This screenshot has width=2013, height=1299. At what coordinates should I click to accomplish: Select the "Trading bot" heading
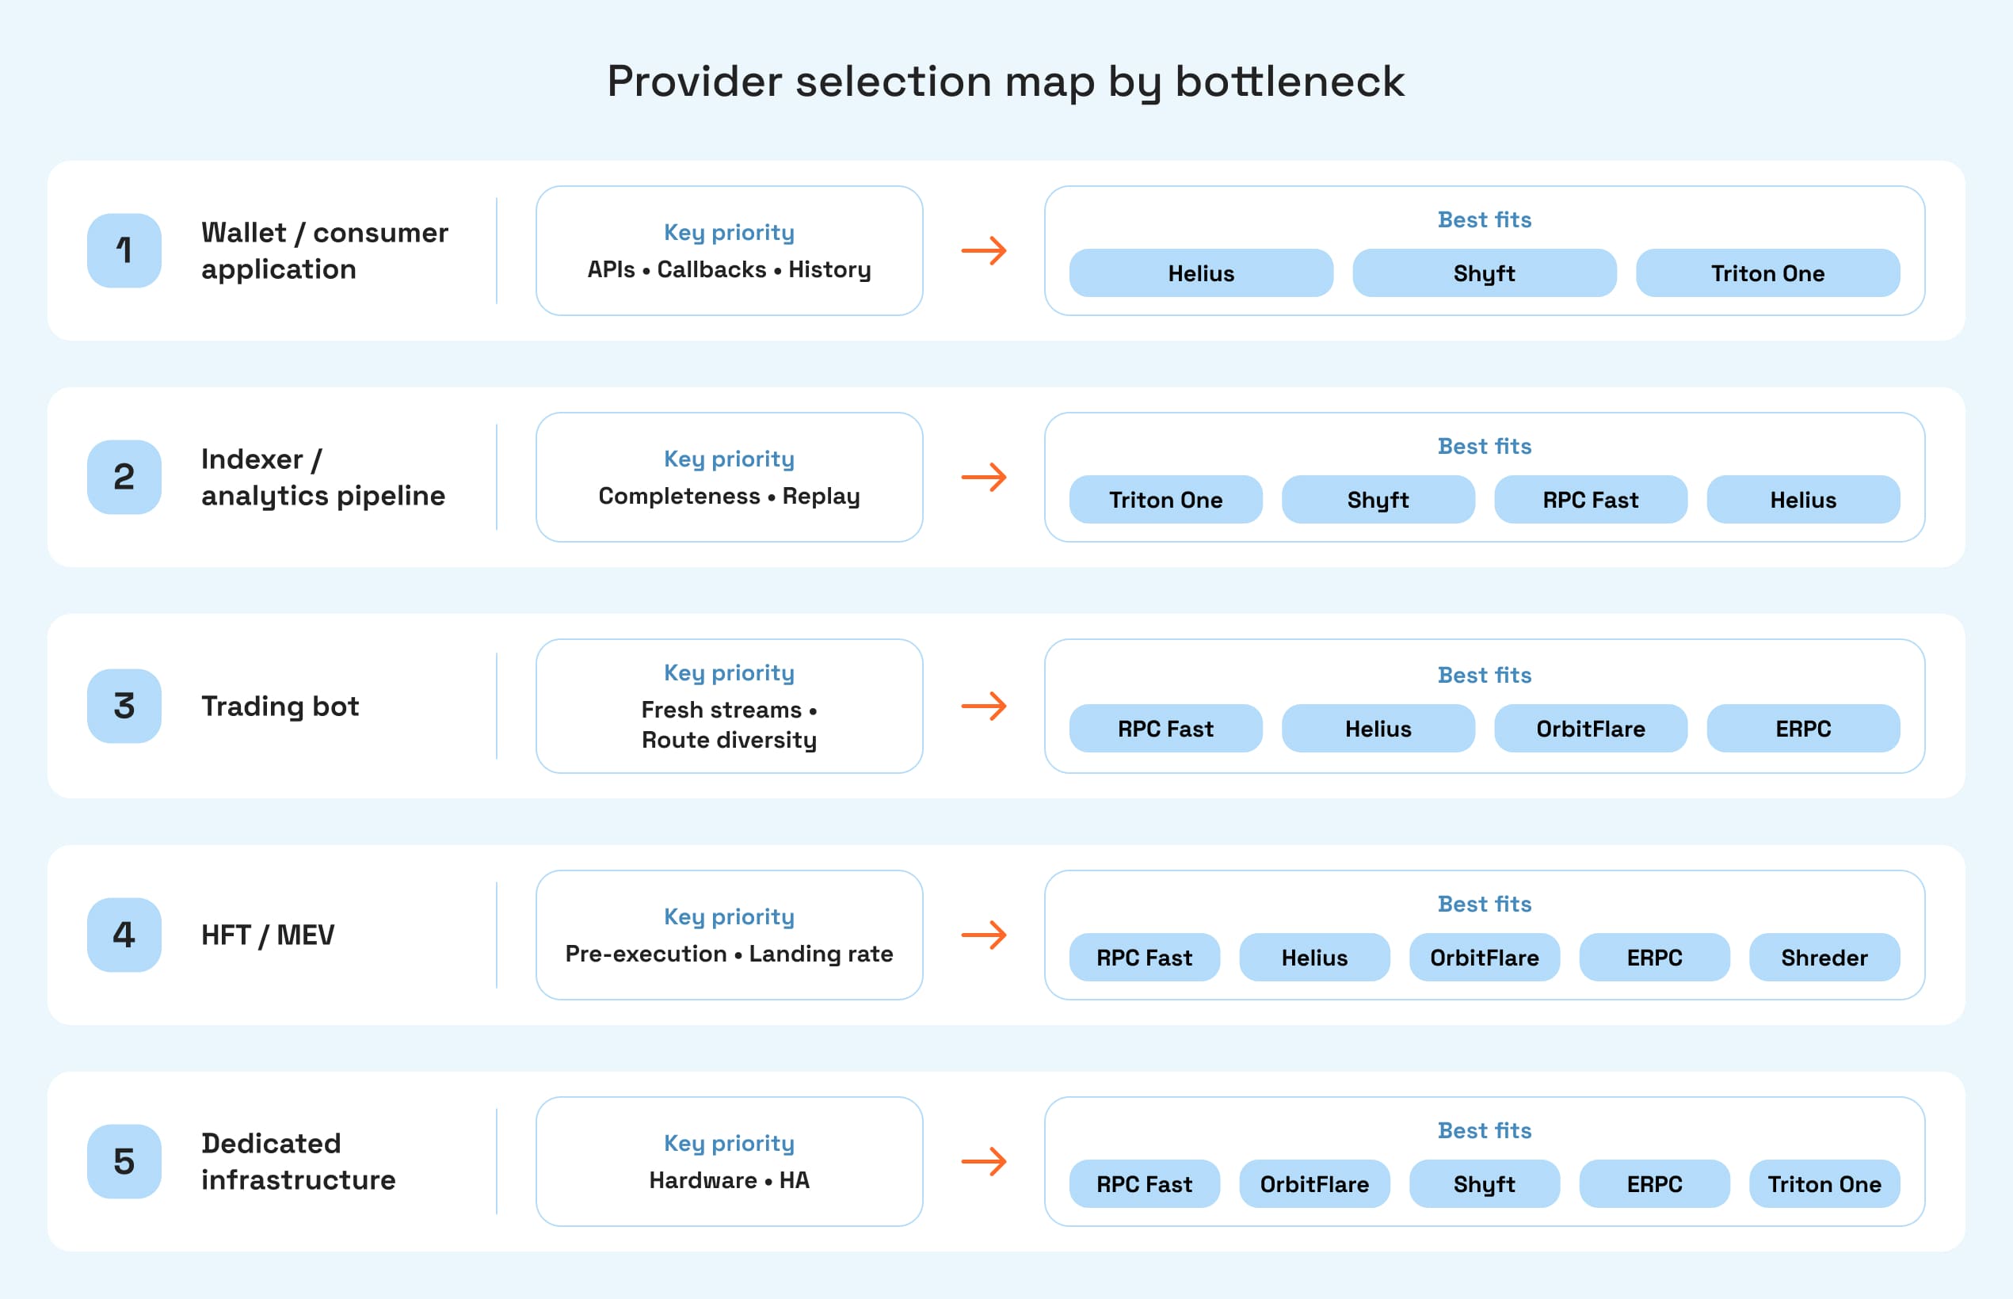tap(280, 706)
